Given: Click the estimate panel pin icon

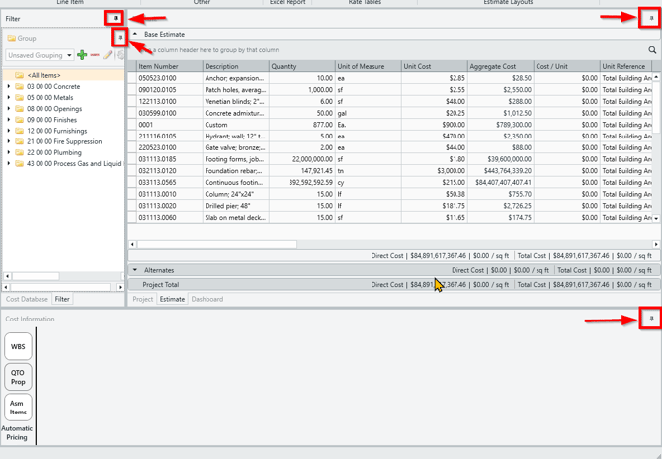Looking at the screenshot, I should [x=651, y=18].
